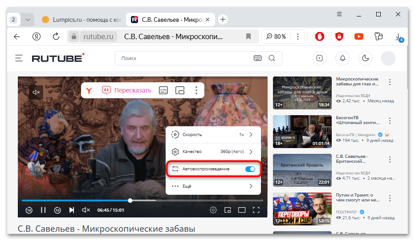Image resolution: width=415 pixels, height=241 pixels.
Task: Open the Скорость playback speed submenu
Action: pyautogui.click(x=213, y=134)
